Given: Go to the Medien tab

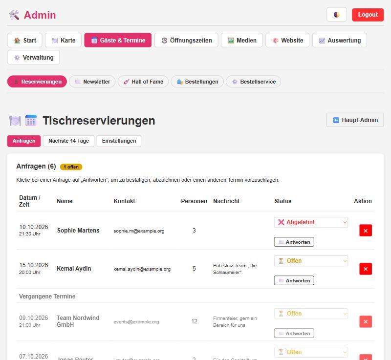Looking at the screenshot, I should pos(242,40).
